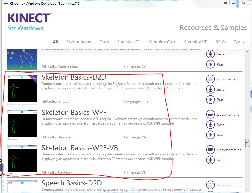Click Install icon for Skeleton Basics-D2D

click(x=211, y=89)
